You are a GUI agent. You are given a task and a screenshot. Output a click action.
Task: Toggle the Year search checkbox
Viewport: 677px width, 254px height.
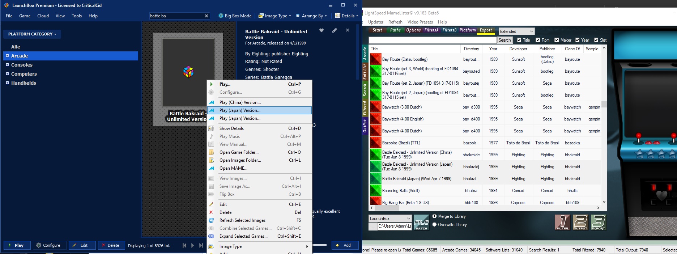577,40
